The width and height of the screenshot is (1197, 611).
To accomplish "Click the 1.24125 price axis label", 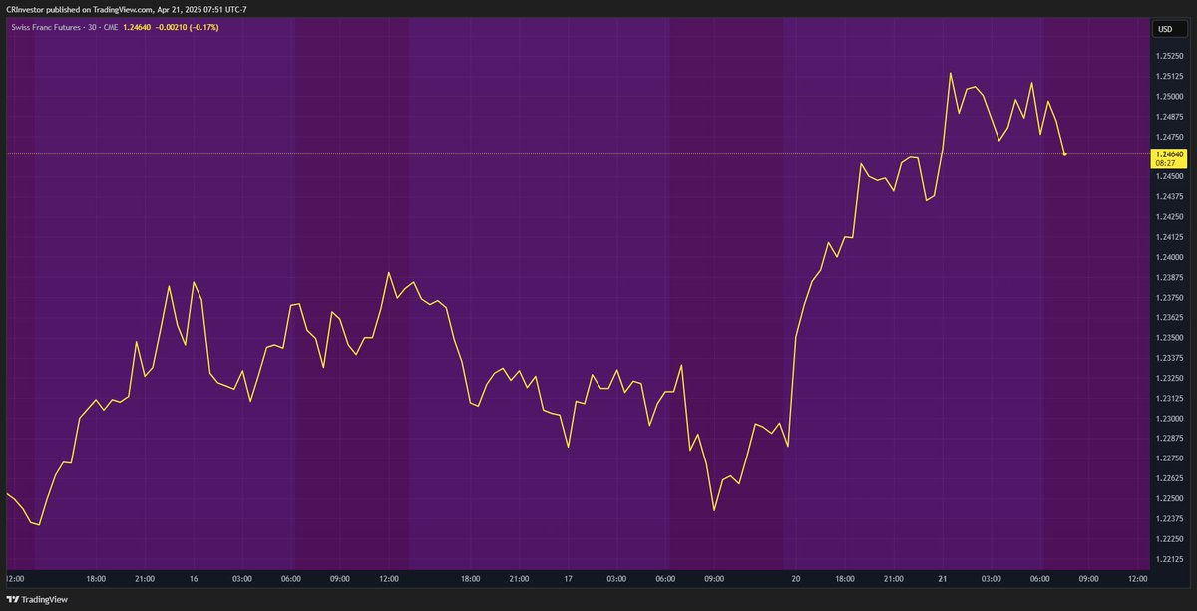I will [1169, 237].
